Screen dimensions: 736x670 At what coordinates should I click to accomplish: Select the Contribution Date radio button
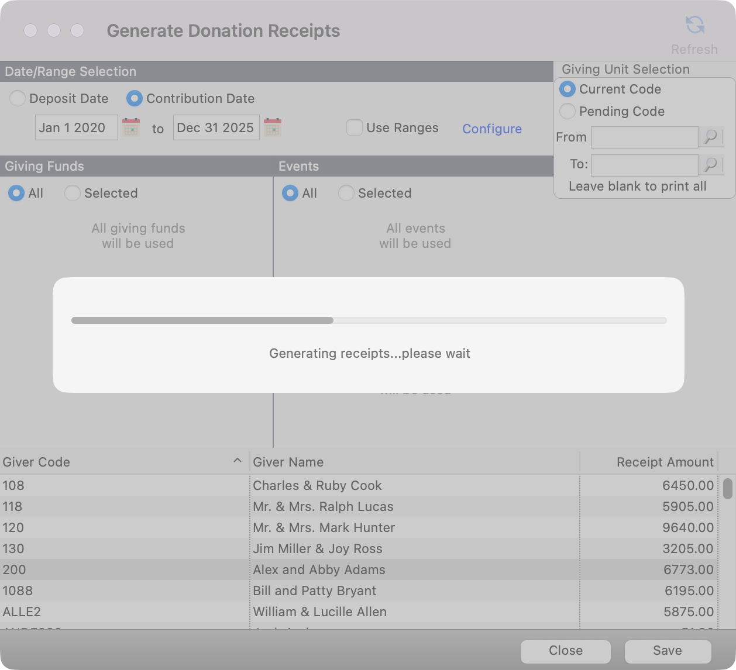(135, 98)
